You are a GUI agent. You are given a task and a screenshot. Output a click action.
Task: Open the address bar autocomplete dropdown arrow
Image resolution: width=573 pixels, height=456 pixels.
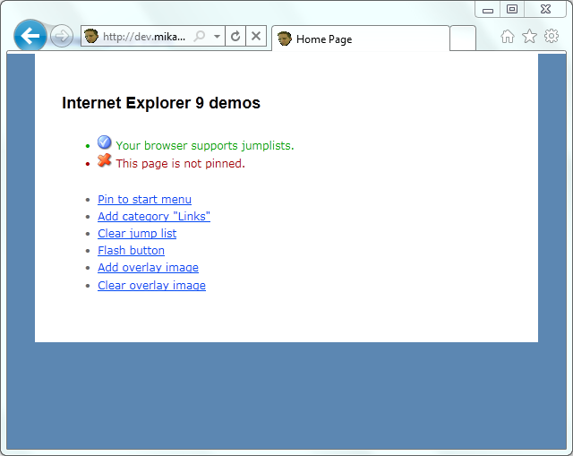[217, 36]
